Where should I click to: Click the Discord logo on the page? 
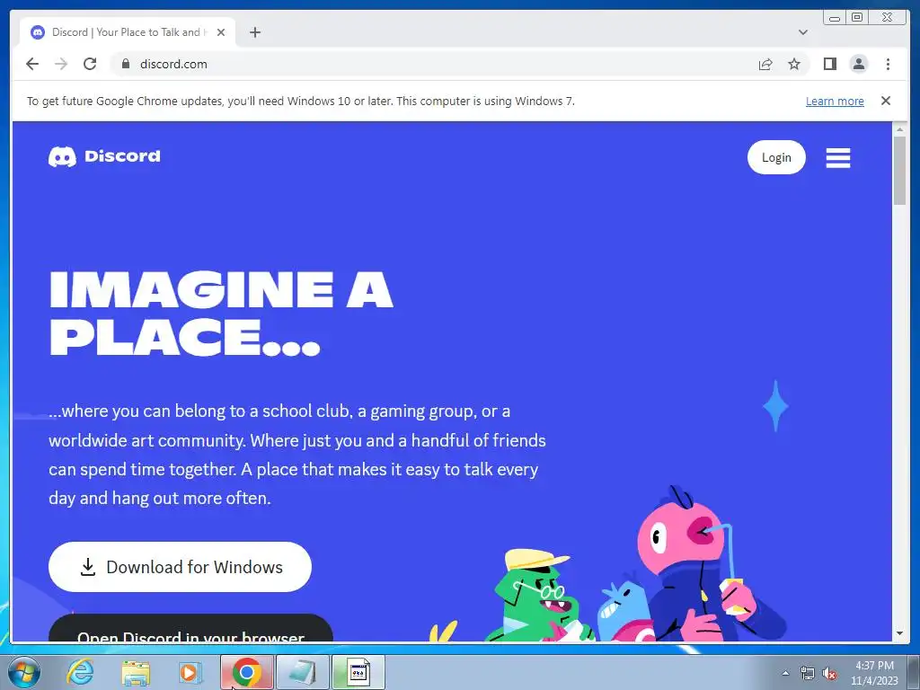104,156
